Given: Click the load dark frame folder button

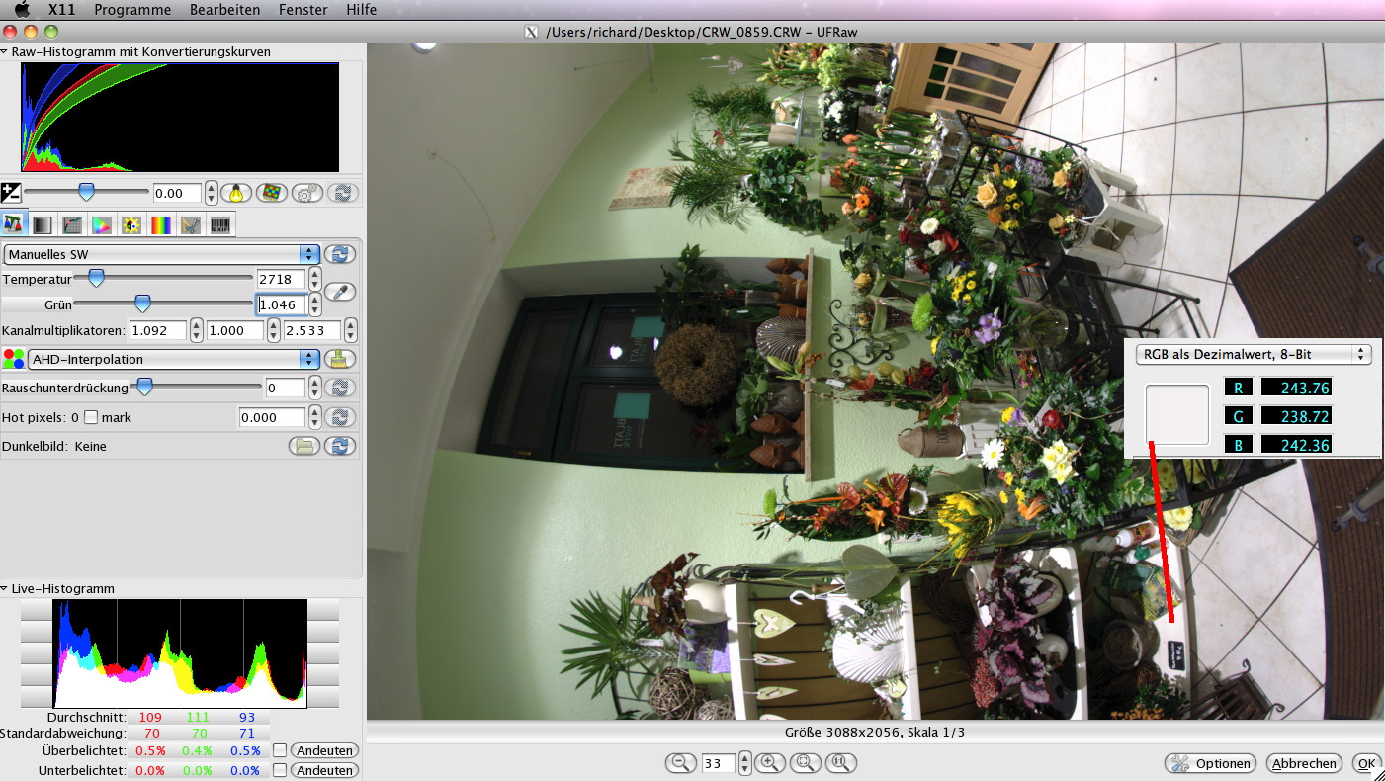Looking at the screenshot, I should click(305, 446).
